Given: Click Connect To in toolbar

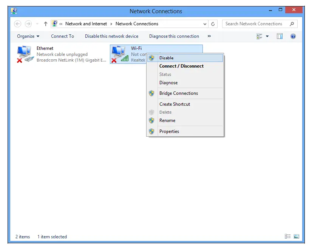Looking at the screenshot, I should [62, 36].
